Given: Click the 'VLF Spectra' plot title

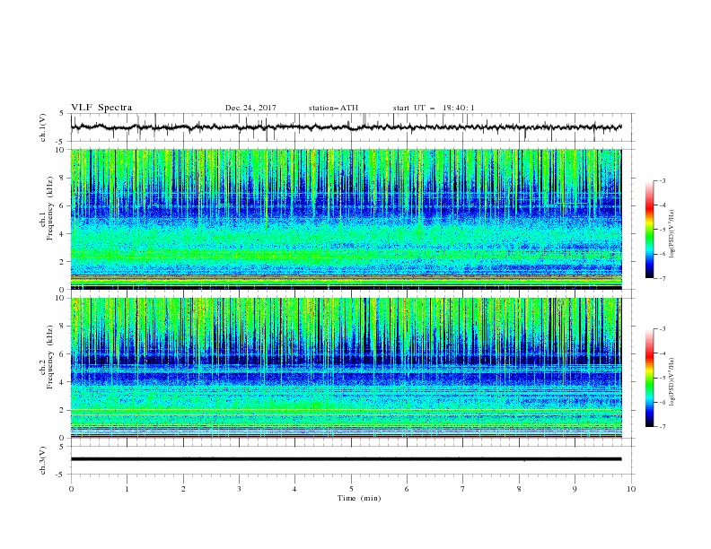Looking at the screenshot, I should click(x=101, y=108).
